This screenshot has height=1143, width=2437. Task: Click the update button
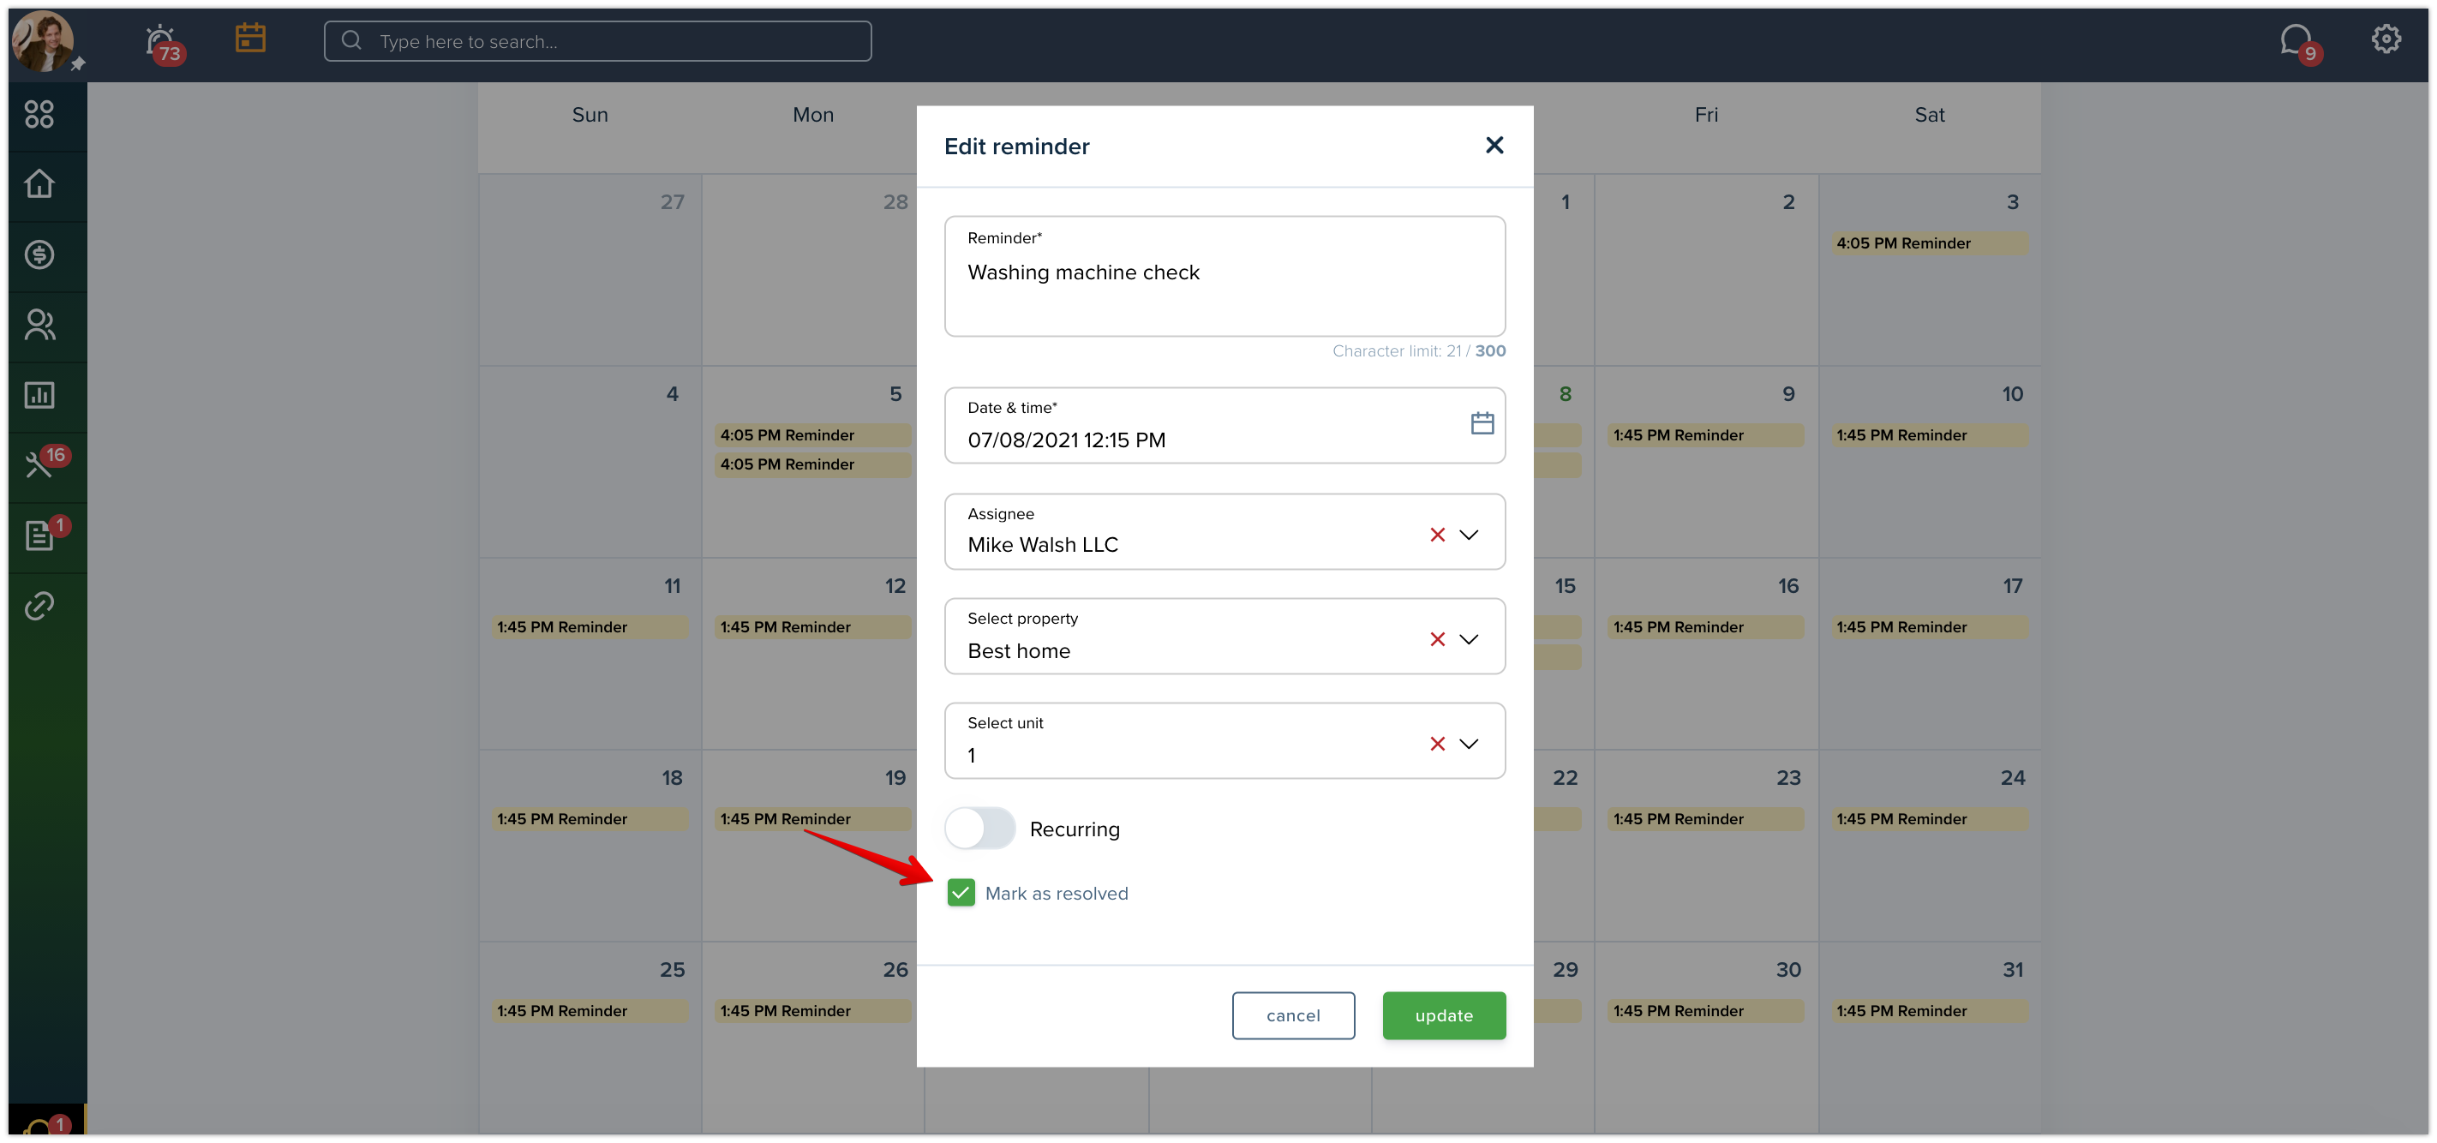tap(1444, 1014)
